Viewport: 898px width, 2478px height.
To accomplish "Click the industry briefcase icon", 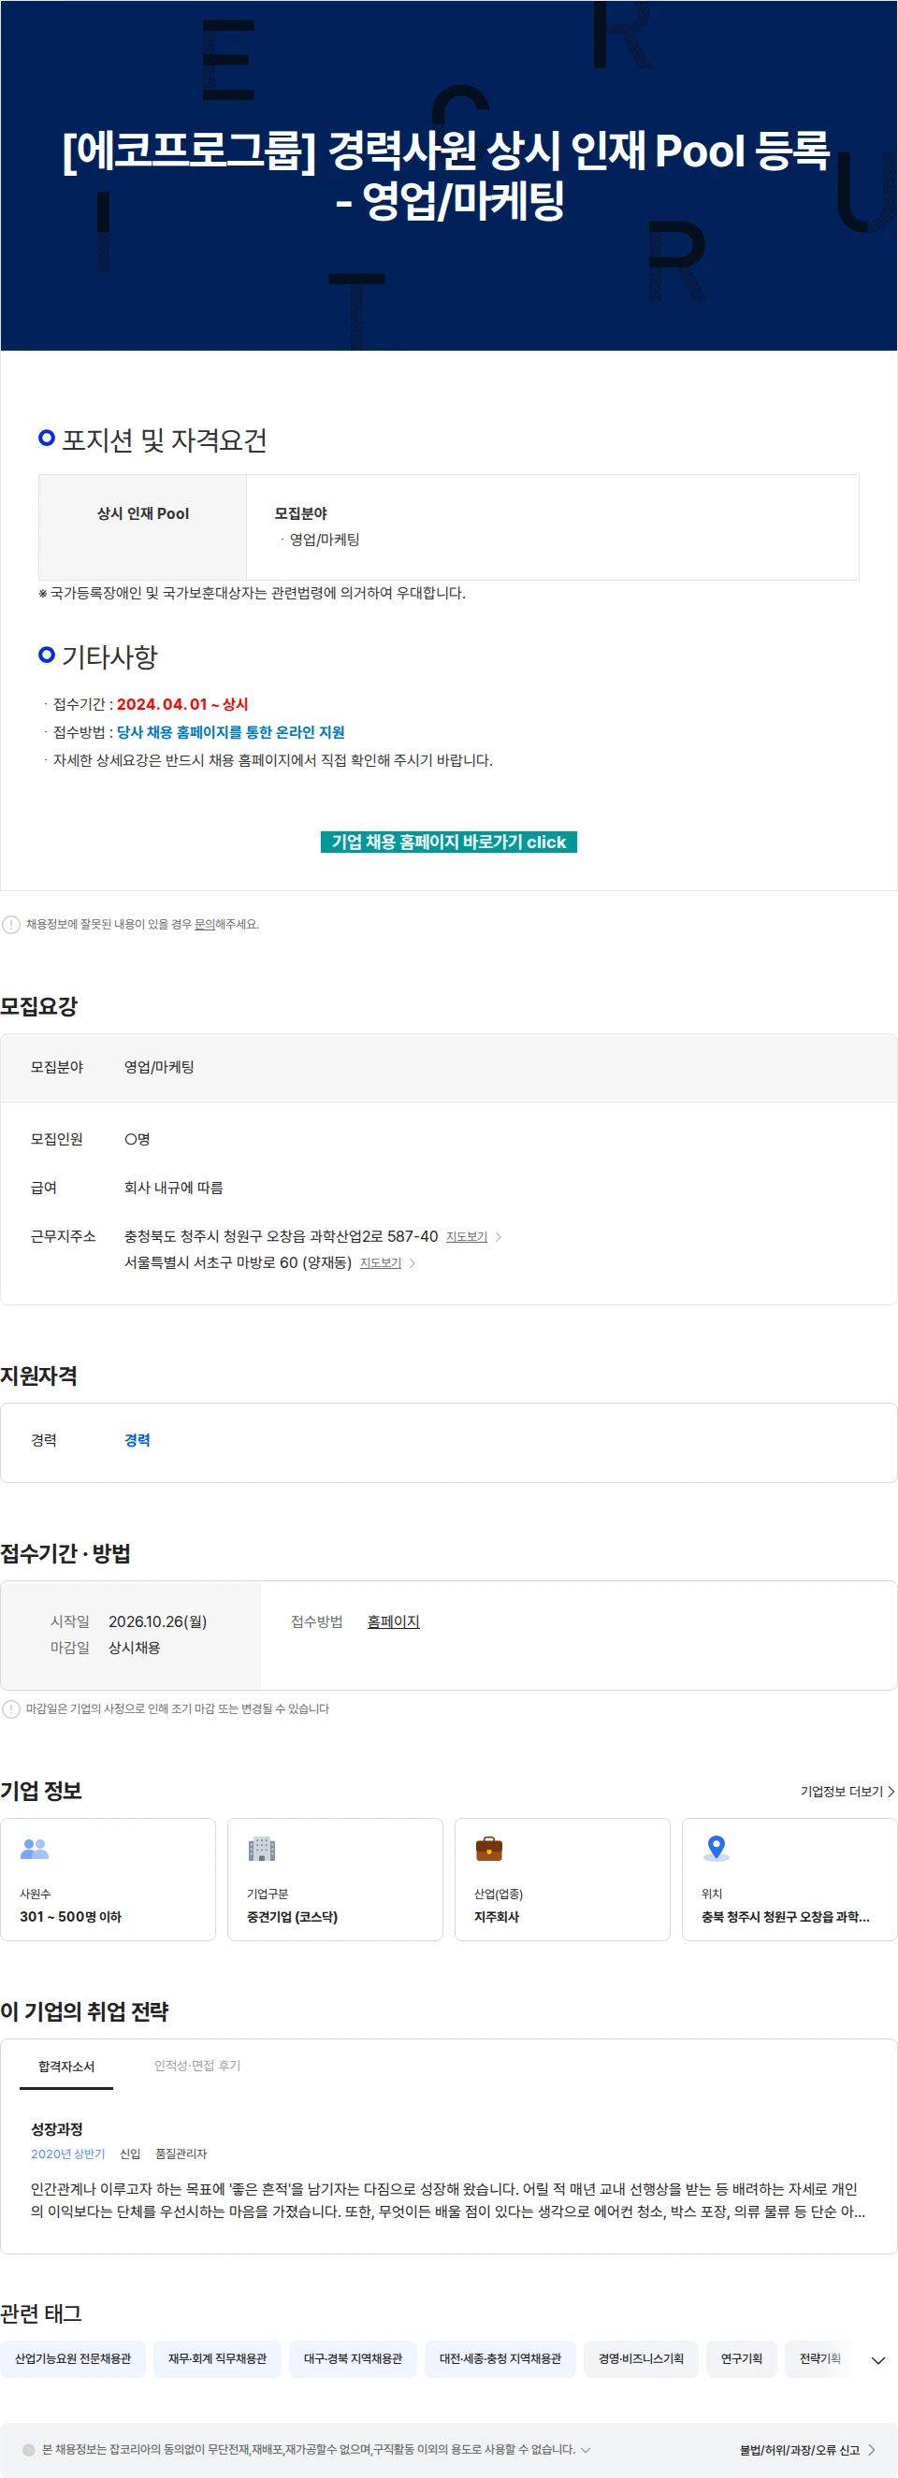I will point(489,1848).
